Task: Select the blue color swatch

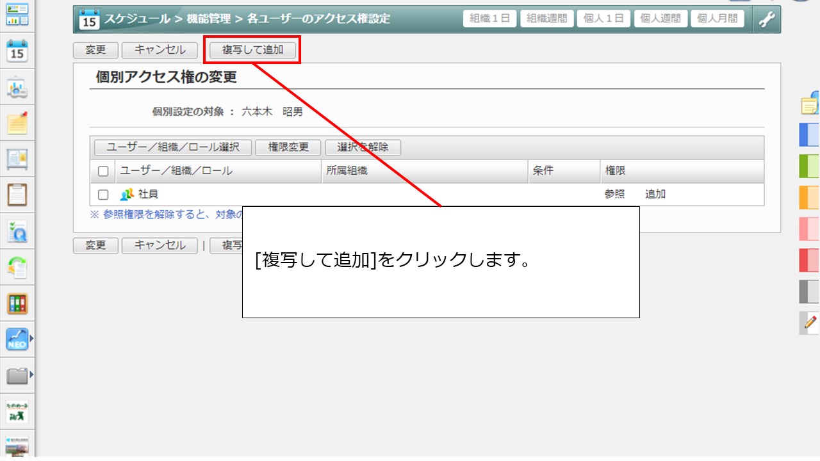Action: point(810,135)
